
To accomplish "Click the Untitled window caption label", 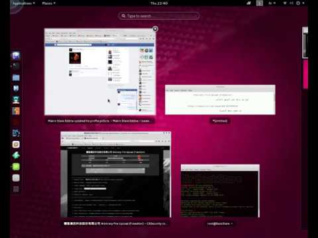I will click(x=220, y=121).
